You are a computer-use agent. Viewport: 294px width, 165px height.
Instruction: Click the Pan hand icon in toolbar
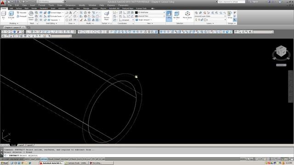point(236,32)
